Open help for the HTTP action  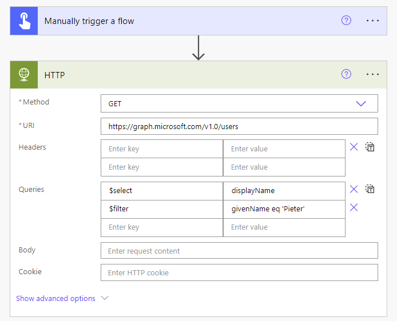(x=346, y=74)
